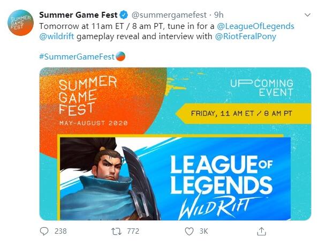Open the 9h tweet timestamp
Viewport: 333px width, 245px height.
pos(218,14)
